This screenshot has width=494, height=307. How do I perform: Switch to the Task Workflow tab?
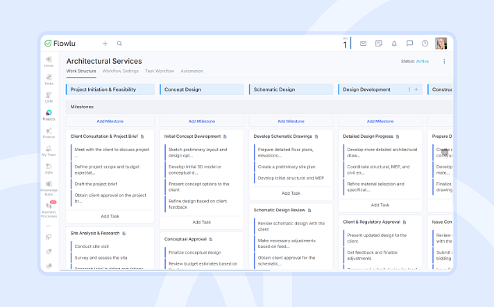click(160, 71)
